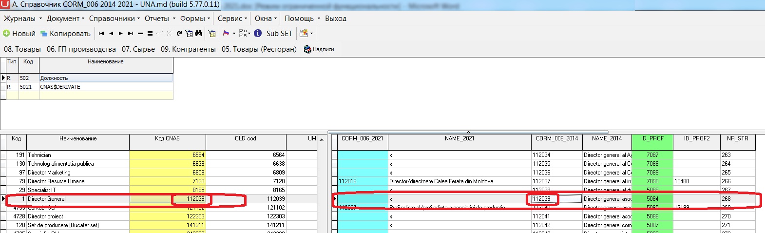Open the Окна menu
Viewport: 765px width, 233px height.
(x=266, y=19)
